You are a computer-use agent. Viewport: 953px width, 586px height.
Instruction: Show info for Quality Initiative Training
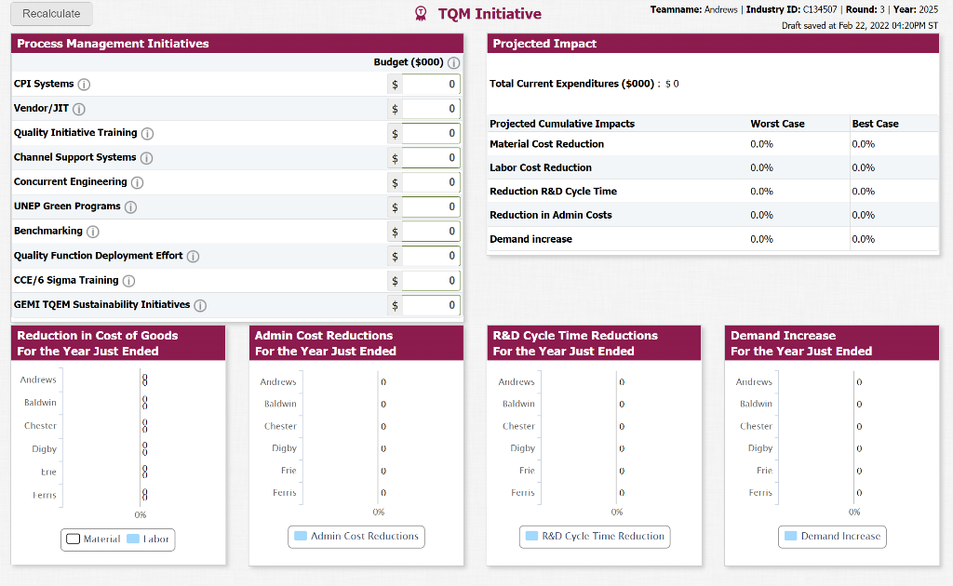coord(147,134)
